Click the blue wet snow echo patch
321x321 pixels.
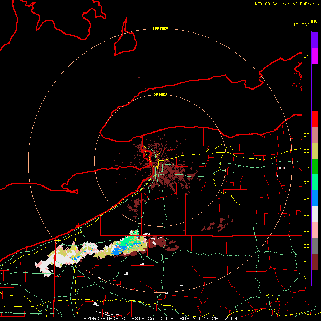tap(116, 251)
